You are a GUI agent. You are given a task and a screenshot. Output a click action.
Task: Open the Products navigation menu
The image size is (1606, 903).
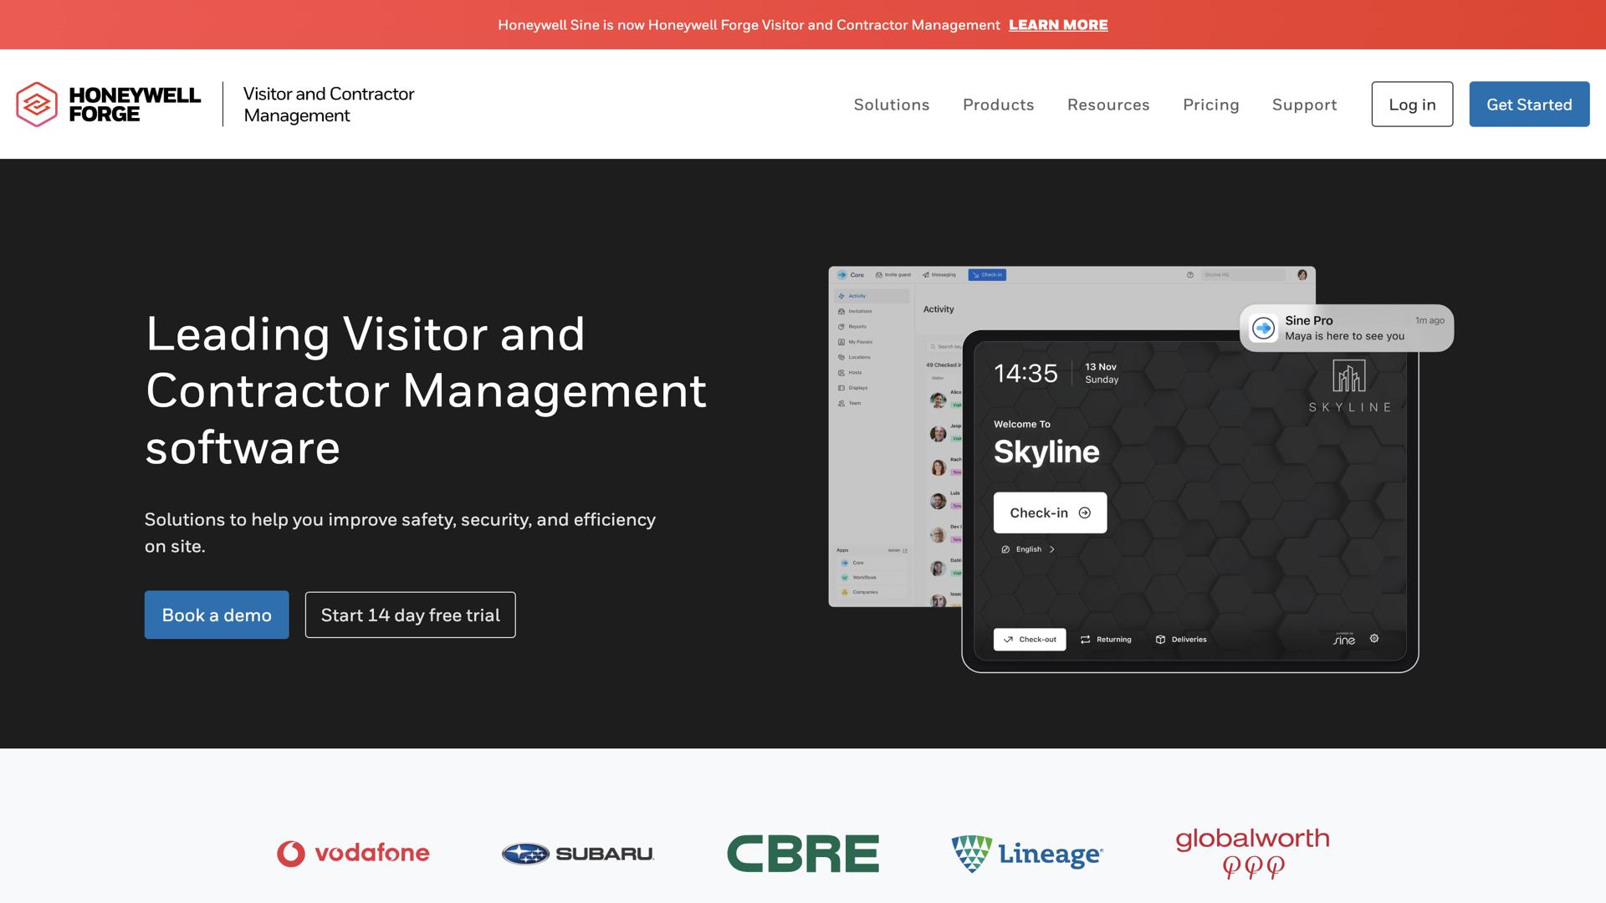tap(998, 105)
